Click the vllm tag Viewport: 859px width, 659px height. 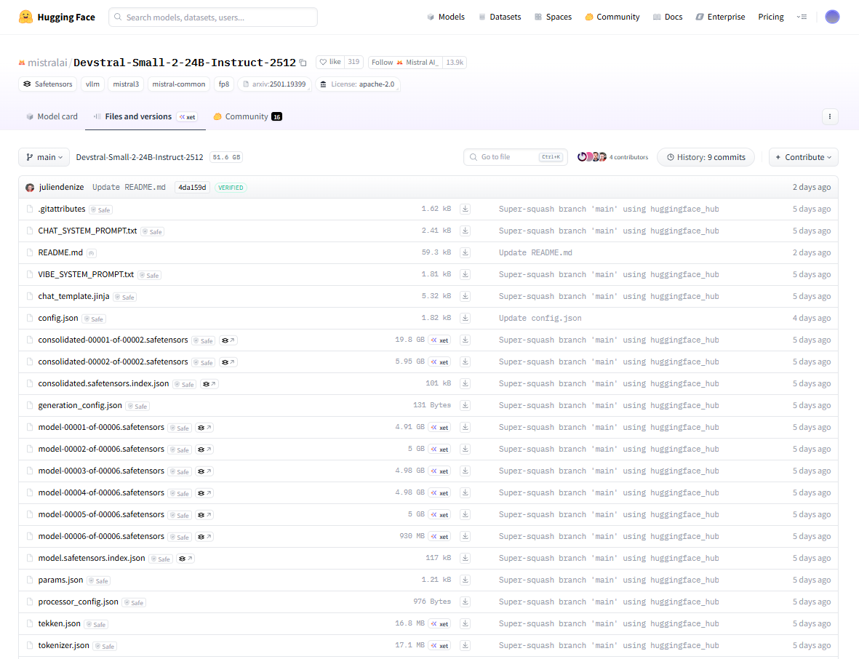(92, 84)
